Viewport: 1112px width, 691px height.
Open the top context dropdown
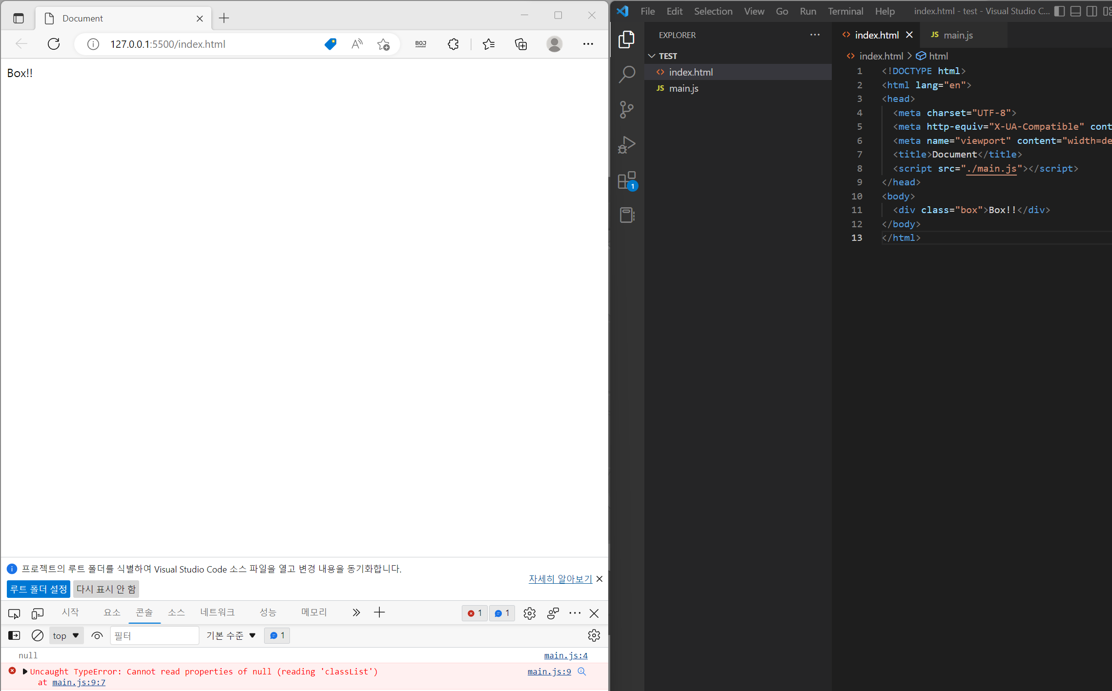pyautogui.click(x=66, y=635)
